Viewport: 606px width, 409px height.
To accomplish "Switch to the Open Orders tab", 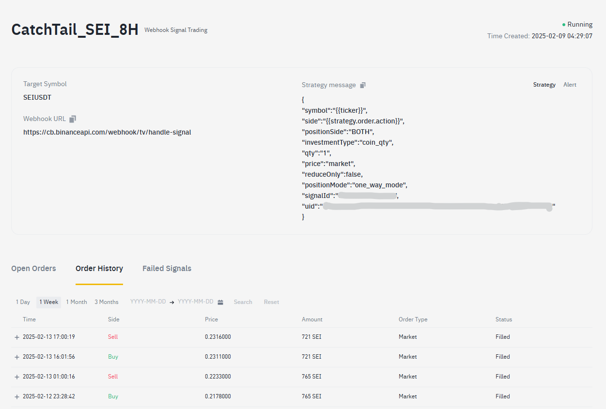I will pyautogui.click(x=33, y=269).
